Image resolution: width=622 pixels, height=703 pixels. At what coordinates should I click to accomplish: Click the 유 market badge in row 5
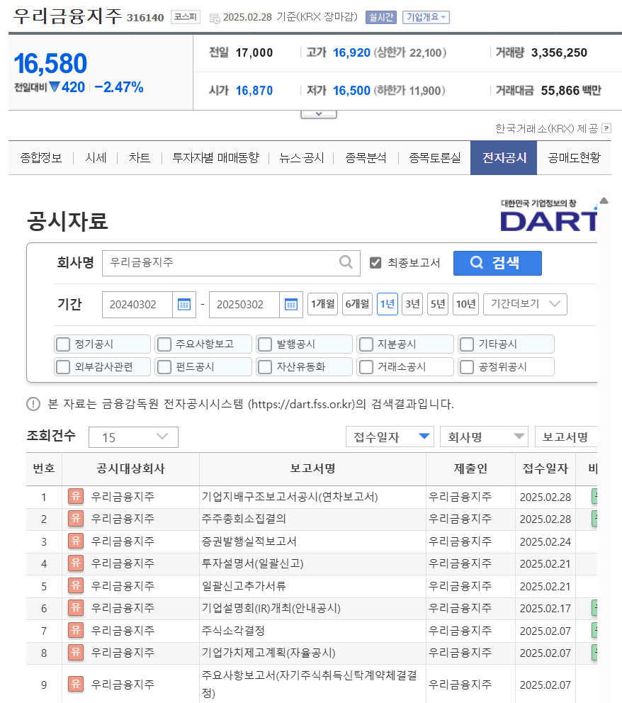tap(76, 586)
